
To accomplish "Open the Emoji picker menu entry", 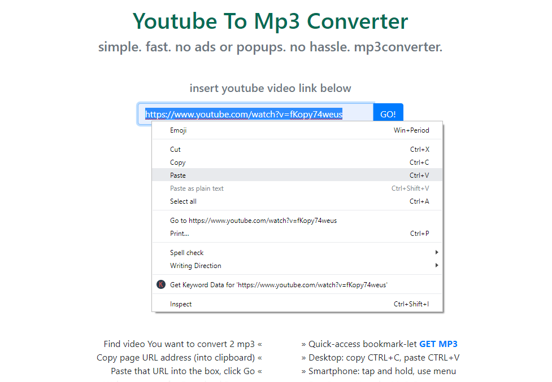I will [179, 130].
